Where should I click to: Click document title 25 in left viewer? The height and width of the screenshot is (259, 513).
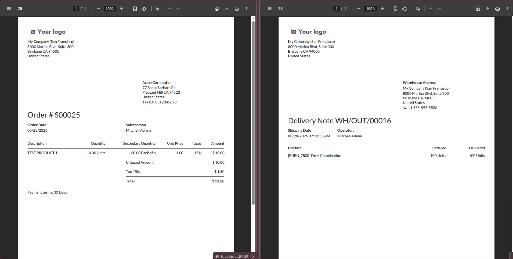tap(20, 9)
